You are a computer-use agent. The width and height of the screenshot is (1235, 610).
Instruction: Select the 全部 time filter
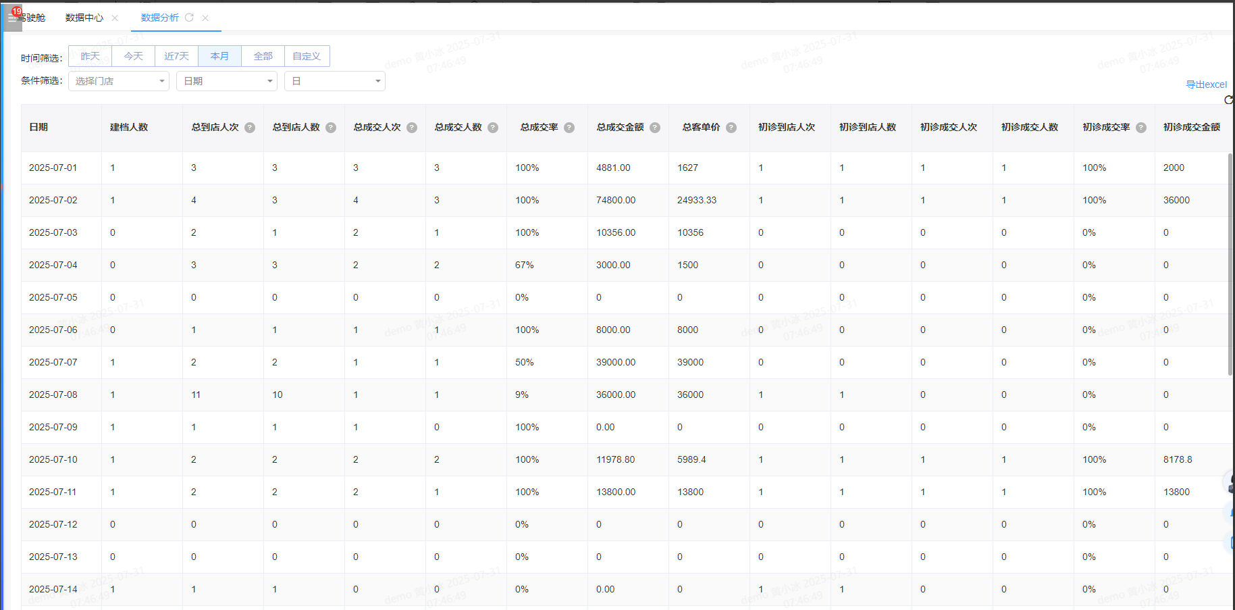pyautogui.click(x=263, y=56)
